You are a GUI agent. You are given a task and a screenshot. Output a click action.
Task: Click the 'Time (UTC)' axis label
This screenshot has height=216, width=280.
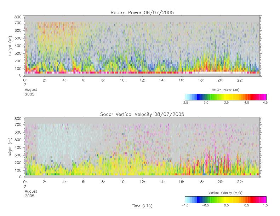click(142, 206)
